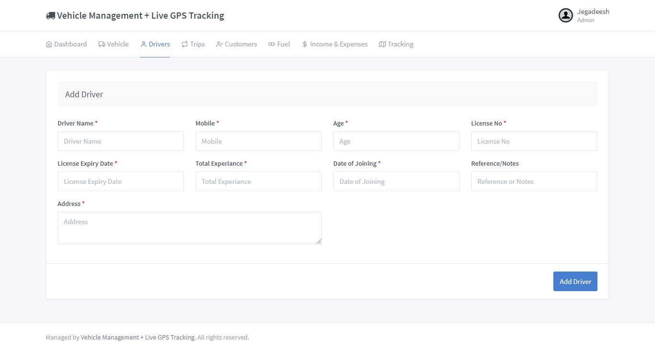Click the Tracking map icon
Viewport: 655px width, 352px height.
(x=382, y=45)
